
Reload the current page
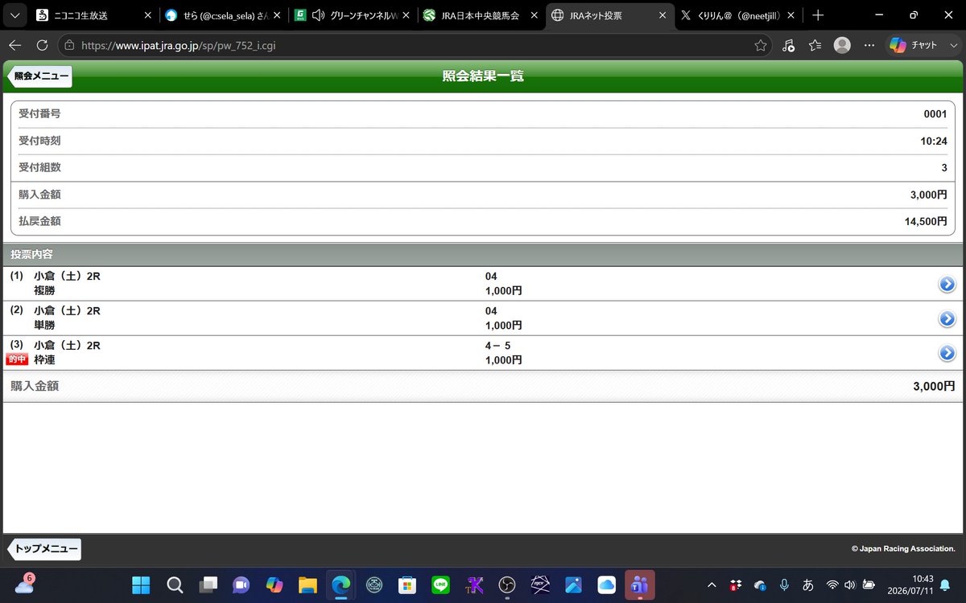(x=42, y=46)
